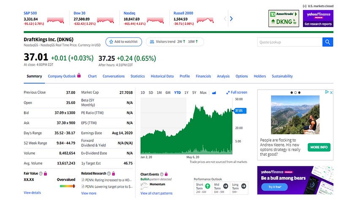Click the Chart Events lock icon
360x202 pixels.
point(166,174)
